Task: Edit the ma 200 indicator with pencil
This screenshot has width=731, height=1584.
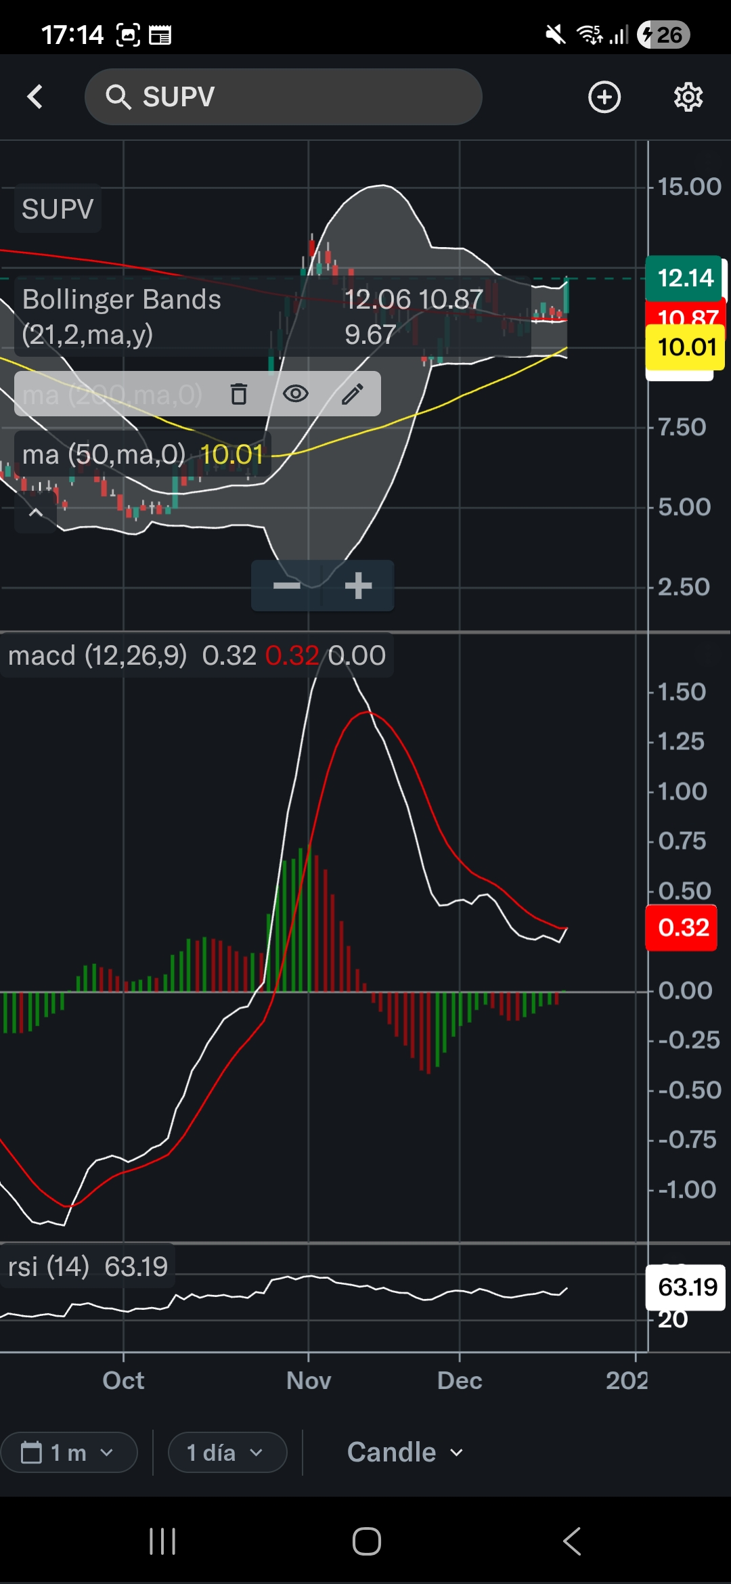Action: [352, 394]
